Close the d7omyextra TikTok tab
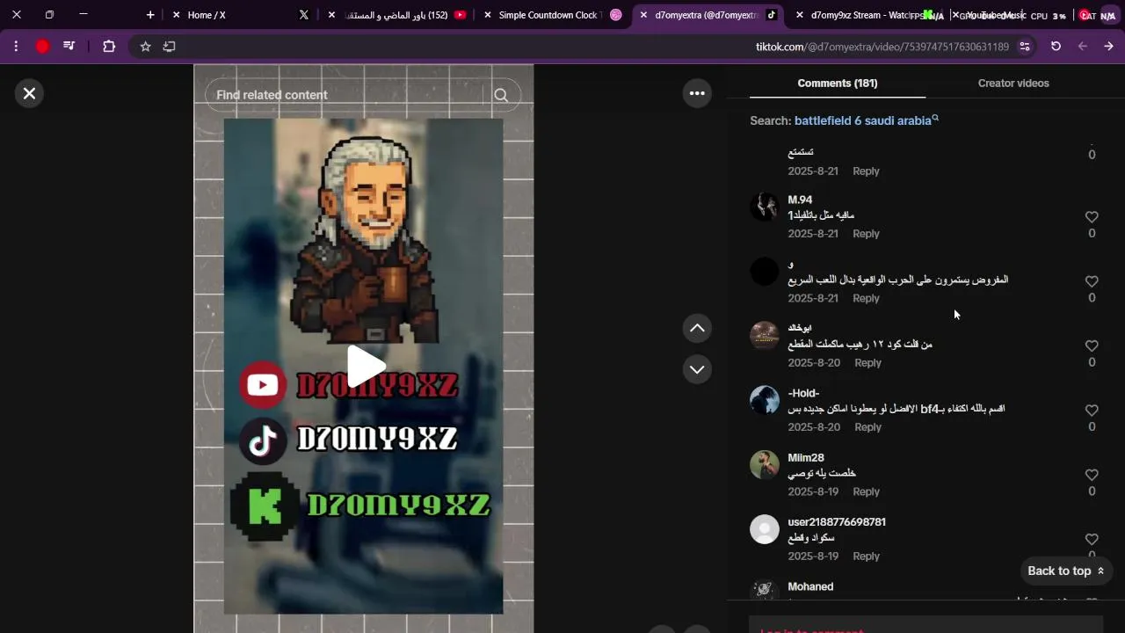This screenshot has height=633, width=1125. [643, 15]
